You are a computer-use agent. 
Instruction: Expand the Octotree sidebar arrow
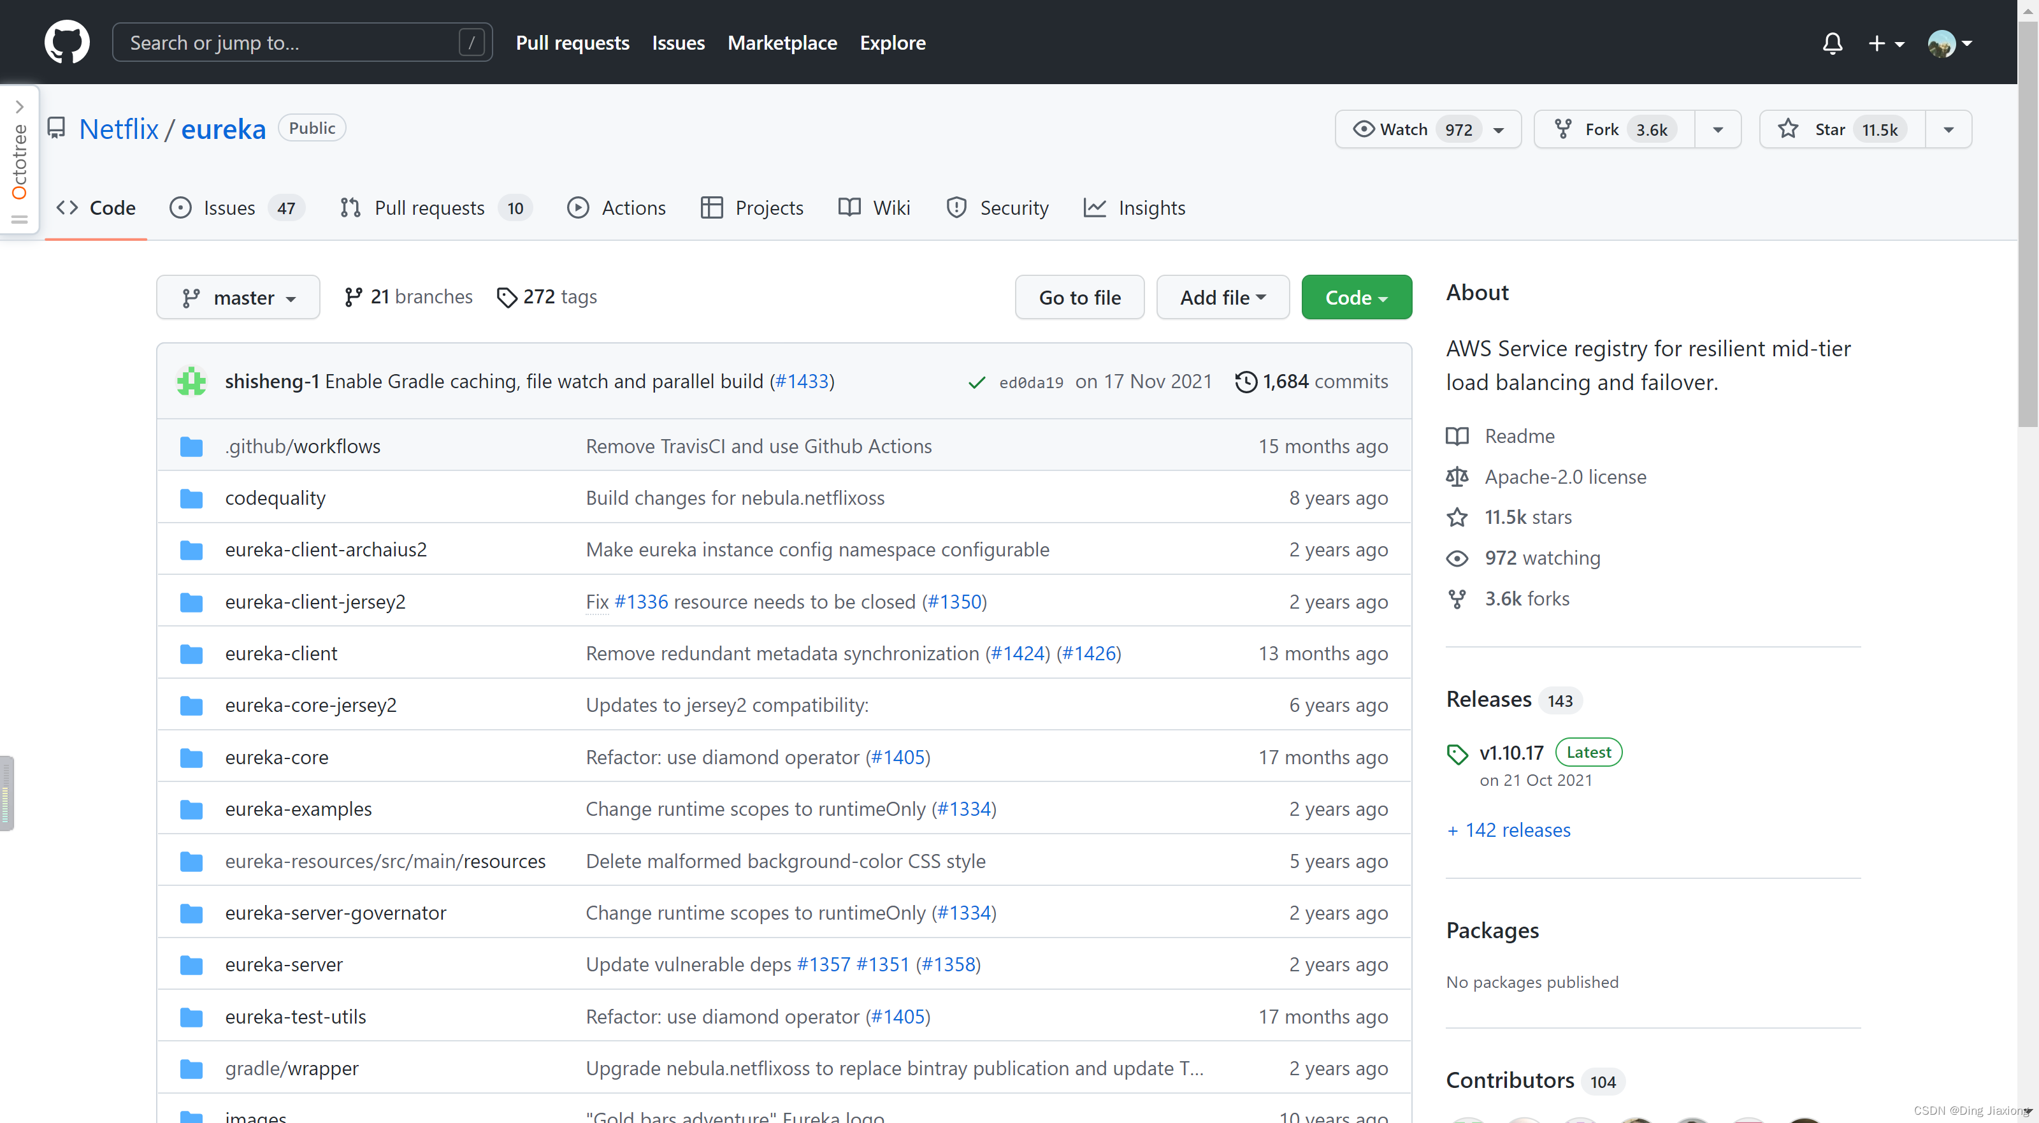pos(20,107)
